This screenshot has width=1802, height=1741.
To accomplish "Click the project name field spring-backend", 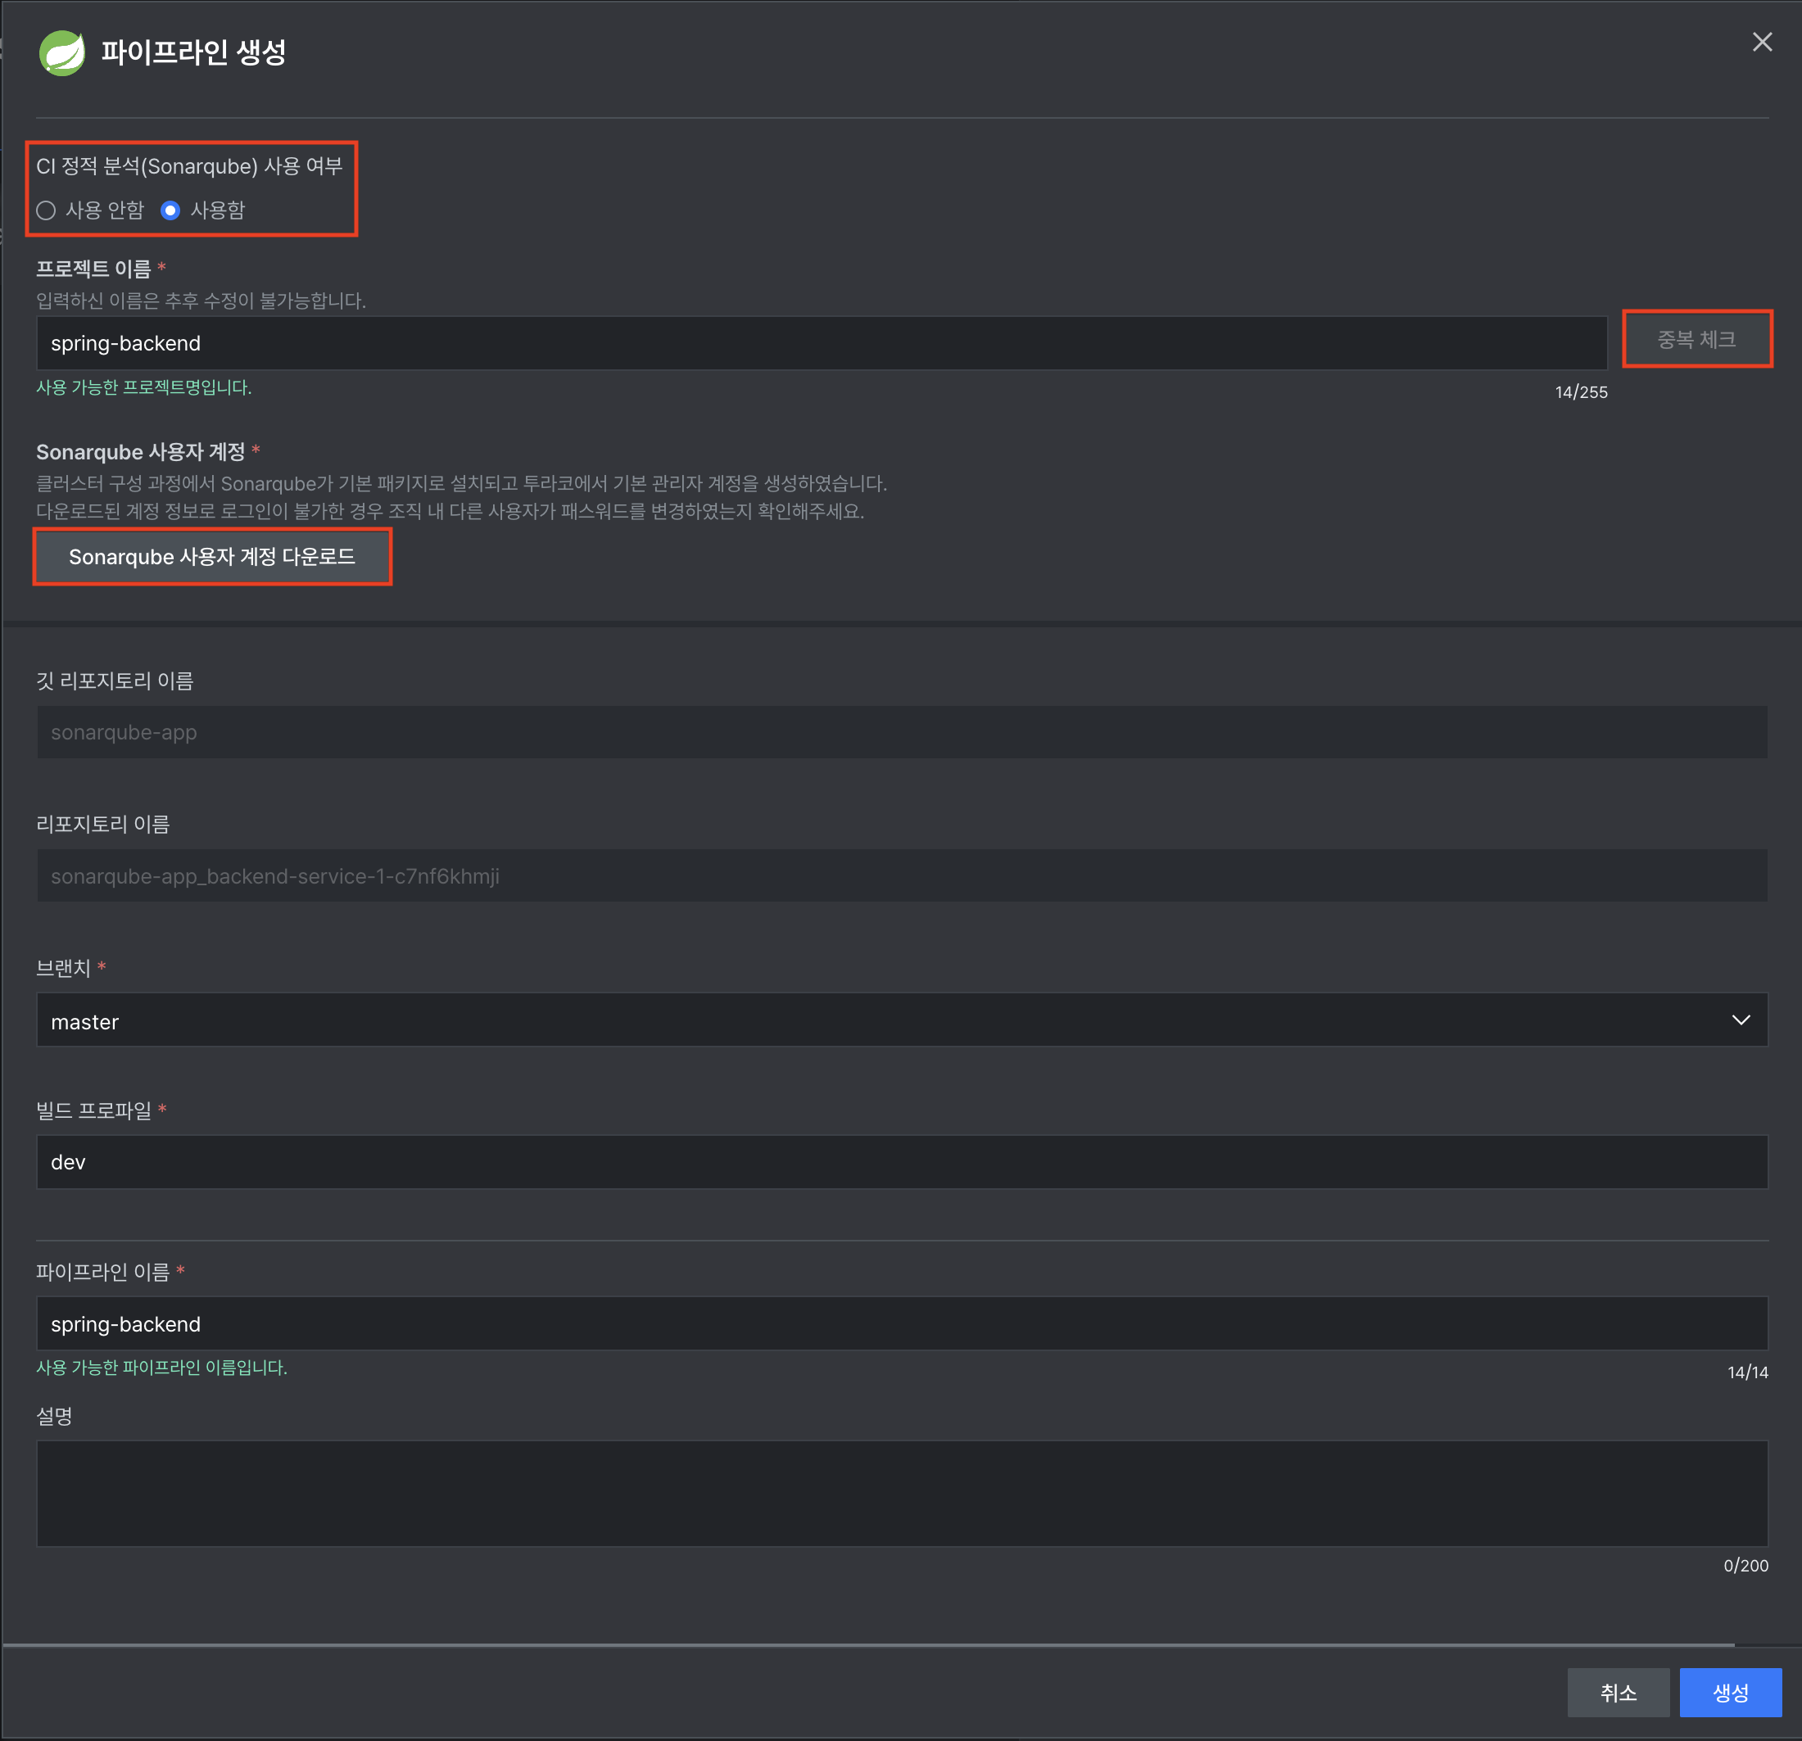I will 821,343.
